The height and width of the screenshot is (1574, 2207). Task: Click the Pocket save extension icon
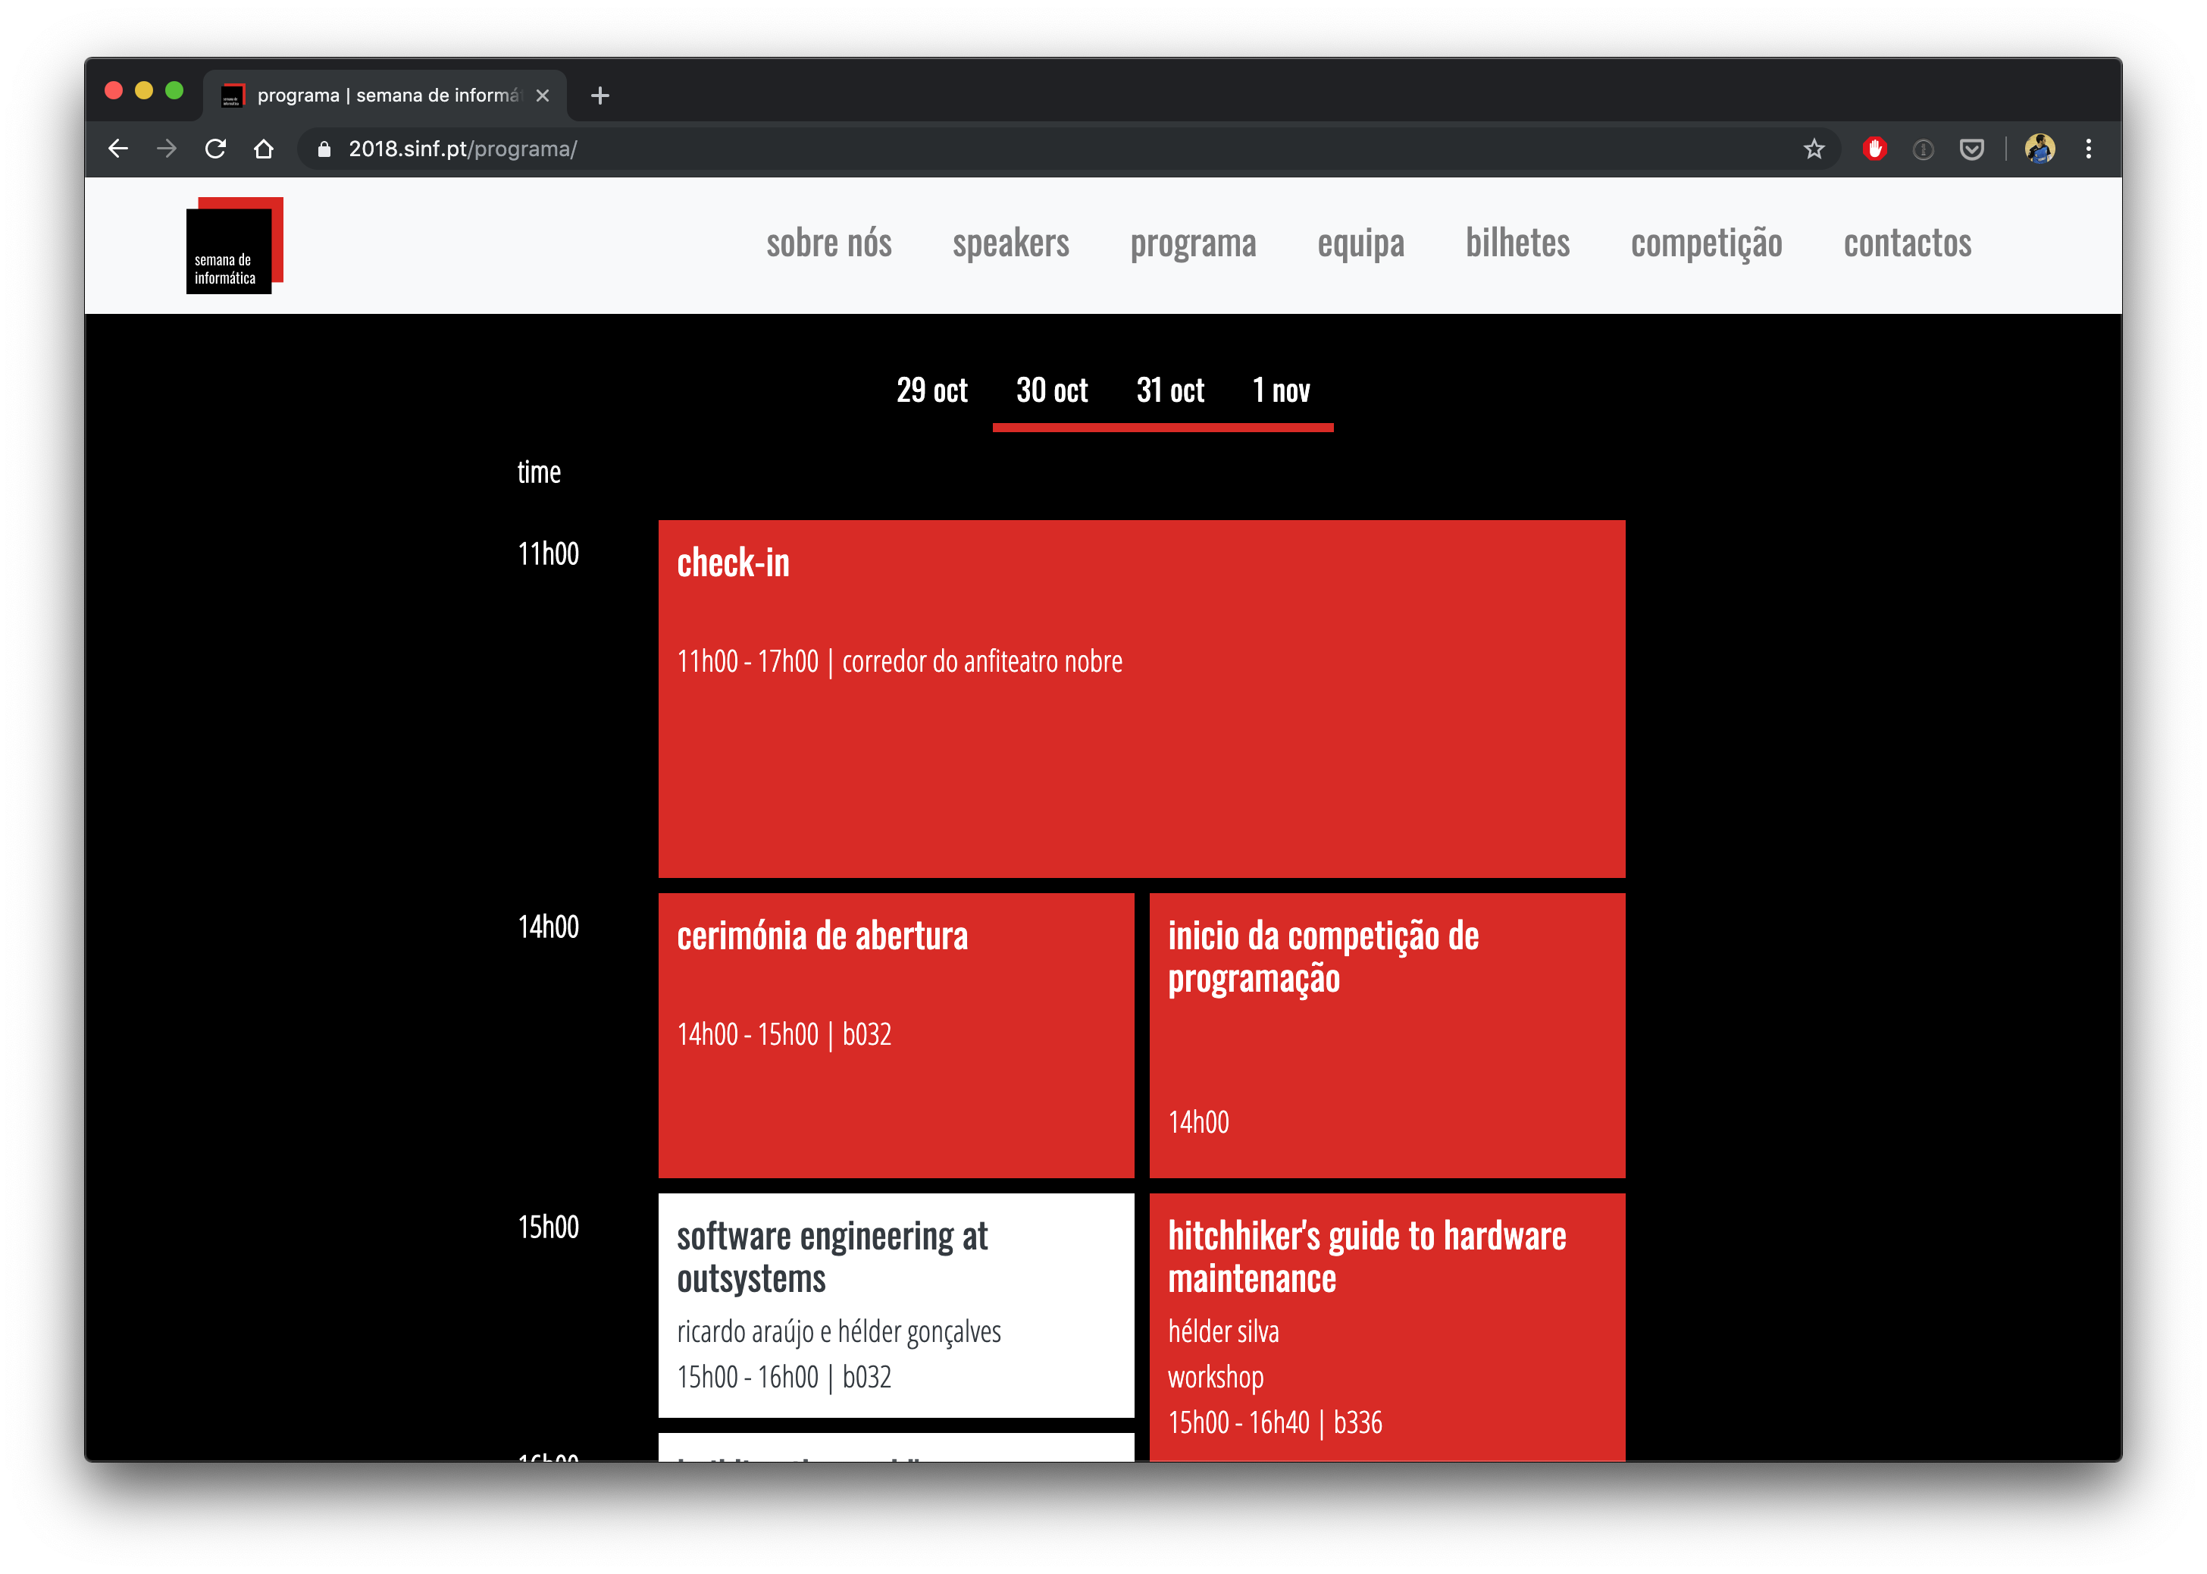[1971, 149]
